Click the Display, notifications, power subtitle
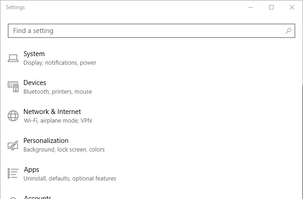The height and width of the screenshot is (199, 303). [x=60, y=63]
